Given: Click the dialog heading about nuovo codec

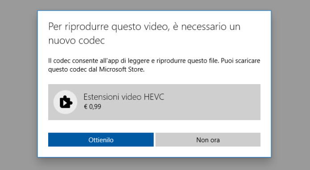Looking at the screenshot, I should point(145,33).
